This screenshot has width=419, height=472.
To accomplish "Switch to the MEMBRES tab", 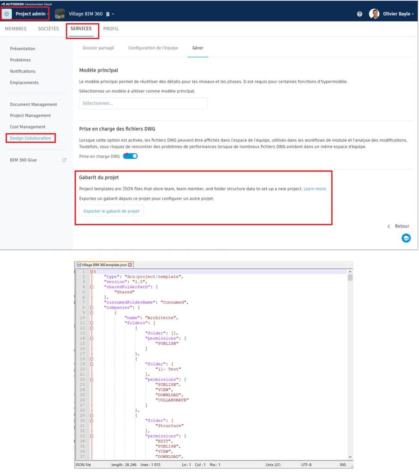I will click(16, 29).
